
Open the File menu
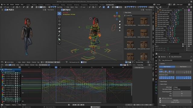5,4
